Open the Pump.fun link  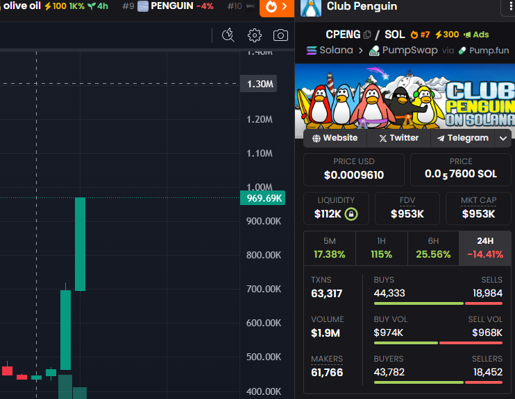point(484,50)
